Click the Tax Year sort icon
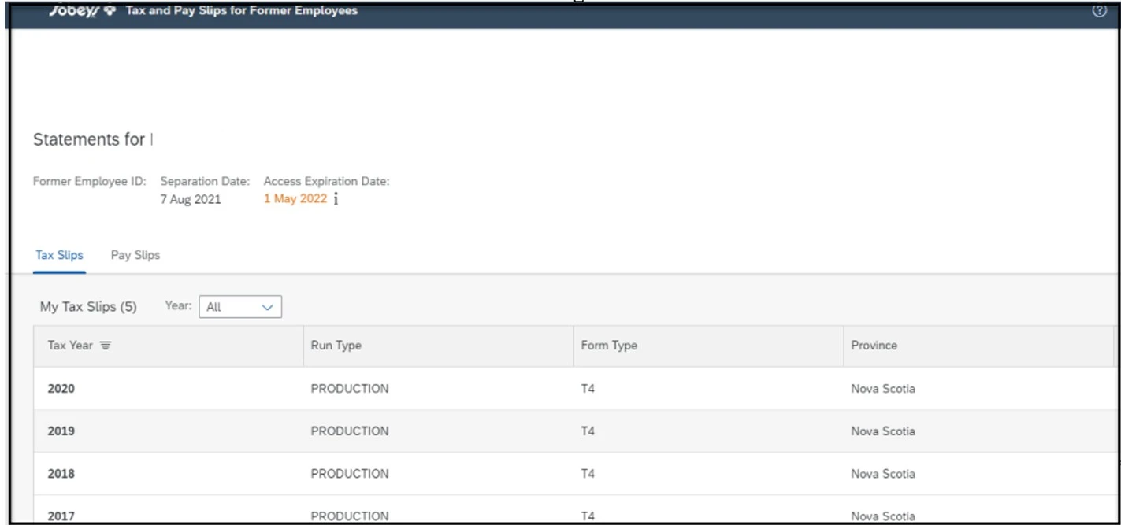The image size is (1121, 525). pyautogui.click(x=106, y=346)
